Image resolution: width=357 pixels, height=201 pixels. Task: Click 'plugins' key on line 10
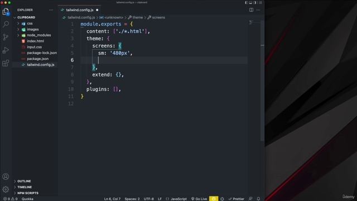(97, 89)
